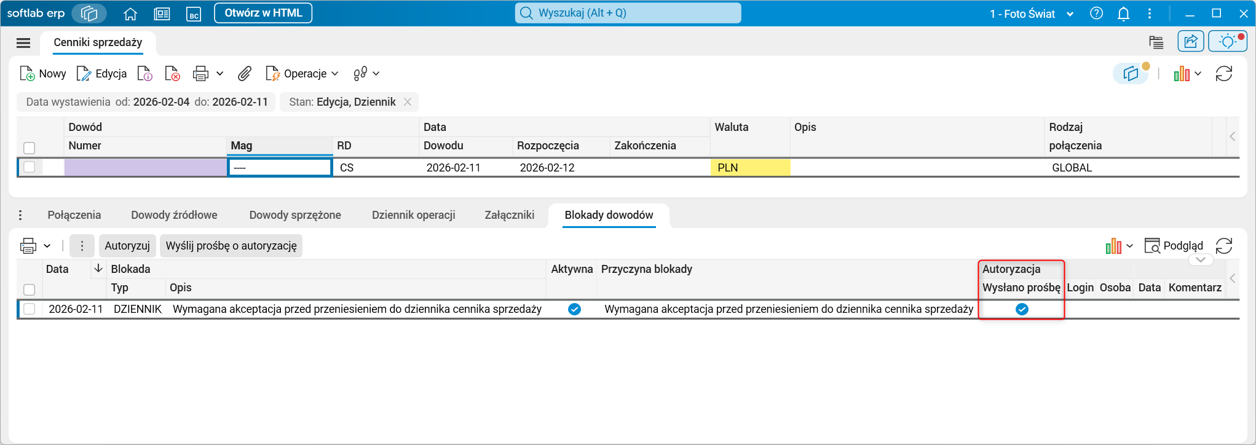This screenshot has width=1256, height=445.
Task: Expand the footsteps icon dropdown arrow
Action: 376,74
